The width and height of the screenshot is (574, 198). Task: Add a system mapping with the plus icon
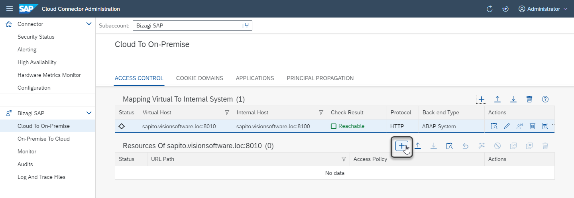482,99
